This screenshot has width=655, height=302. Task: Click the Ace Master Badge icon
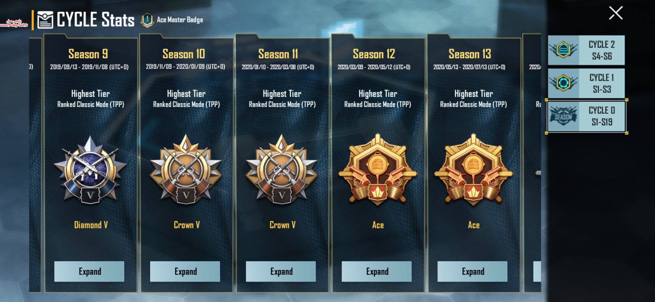click(147, 20)
